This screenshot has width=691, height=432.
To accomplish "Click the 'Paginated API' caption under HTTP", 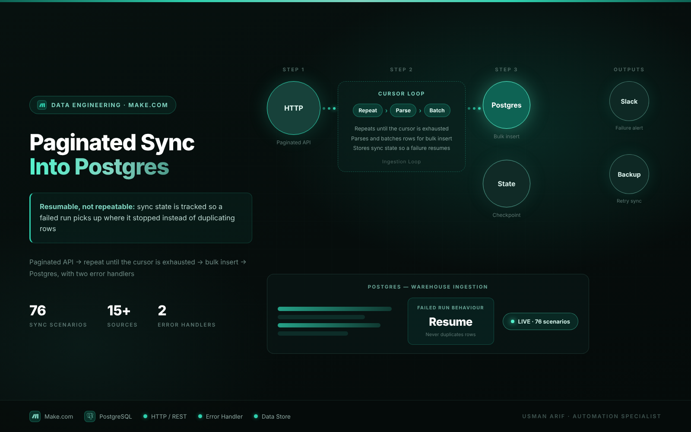I will [x=294, y=143].
